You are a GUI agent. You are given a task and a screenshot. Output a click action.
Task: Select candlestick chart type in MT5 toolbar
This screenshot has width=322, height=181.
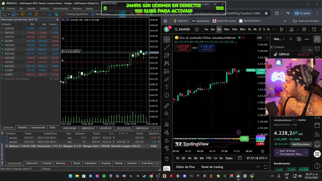pyautogui.click(x=122, y=14)
